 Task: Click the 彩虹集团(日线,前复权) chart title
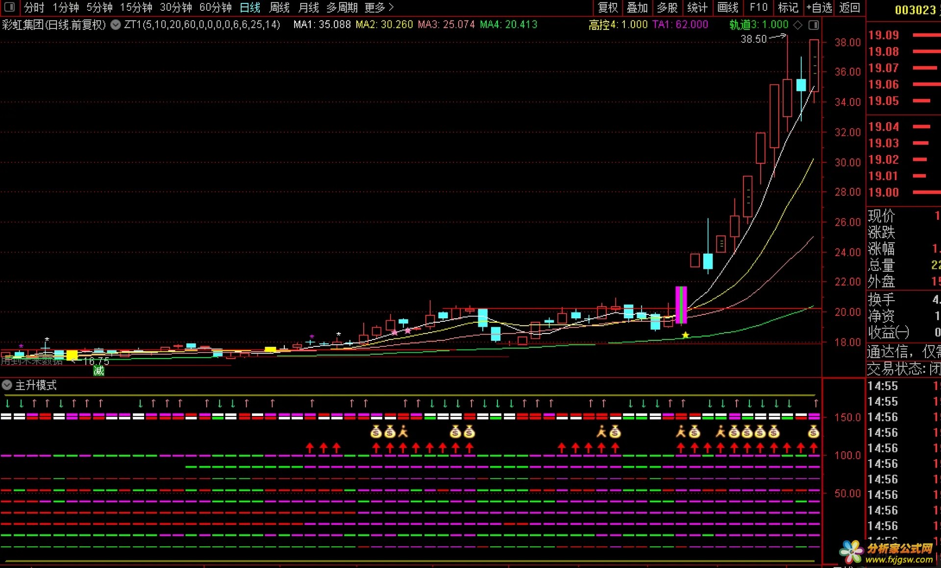coord(54,25)
